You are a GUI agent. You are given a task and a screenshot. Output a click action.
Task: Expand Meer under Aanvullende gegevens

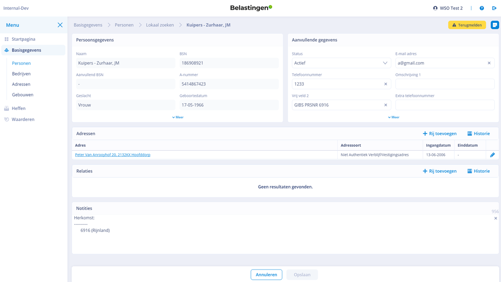(394, 117)
